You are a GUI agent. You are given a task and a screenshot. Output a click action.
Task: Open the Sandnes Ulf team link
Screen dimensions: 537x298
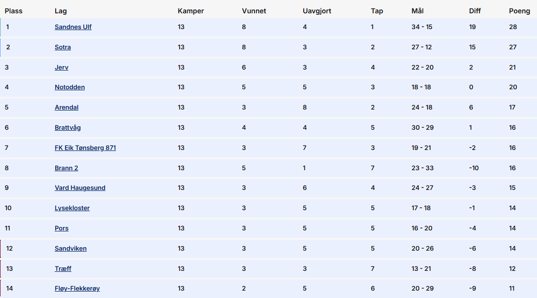[73, 27]
